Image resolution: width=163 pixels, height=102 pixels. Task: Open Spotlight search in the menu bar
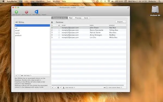click(159, 1)
